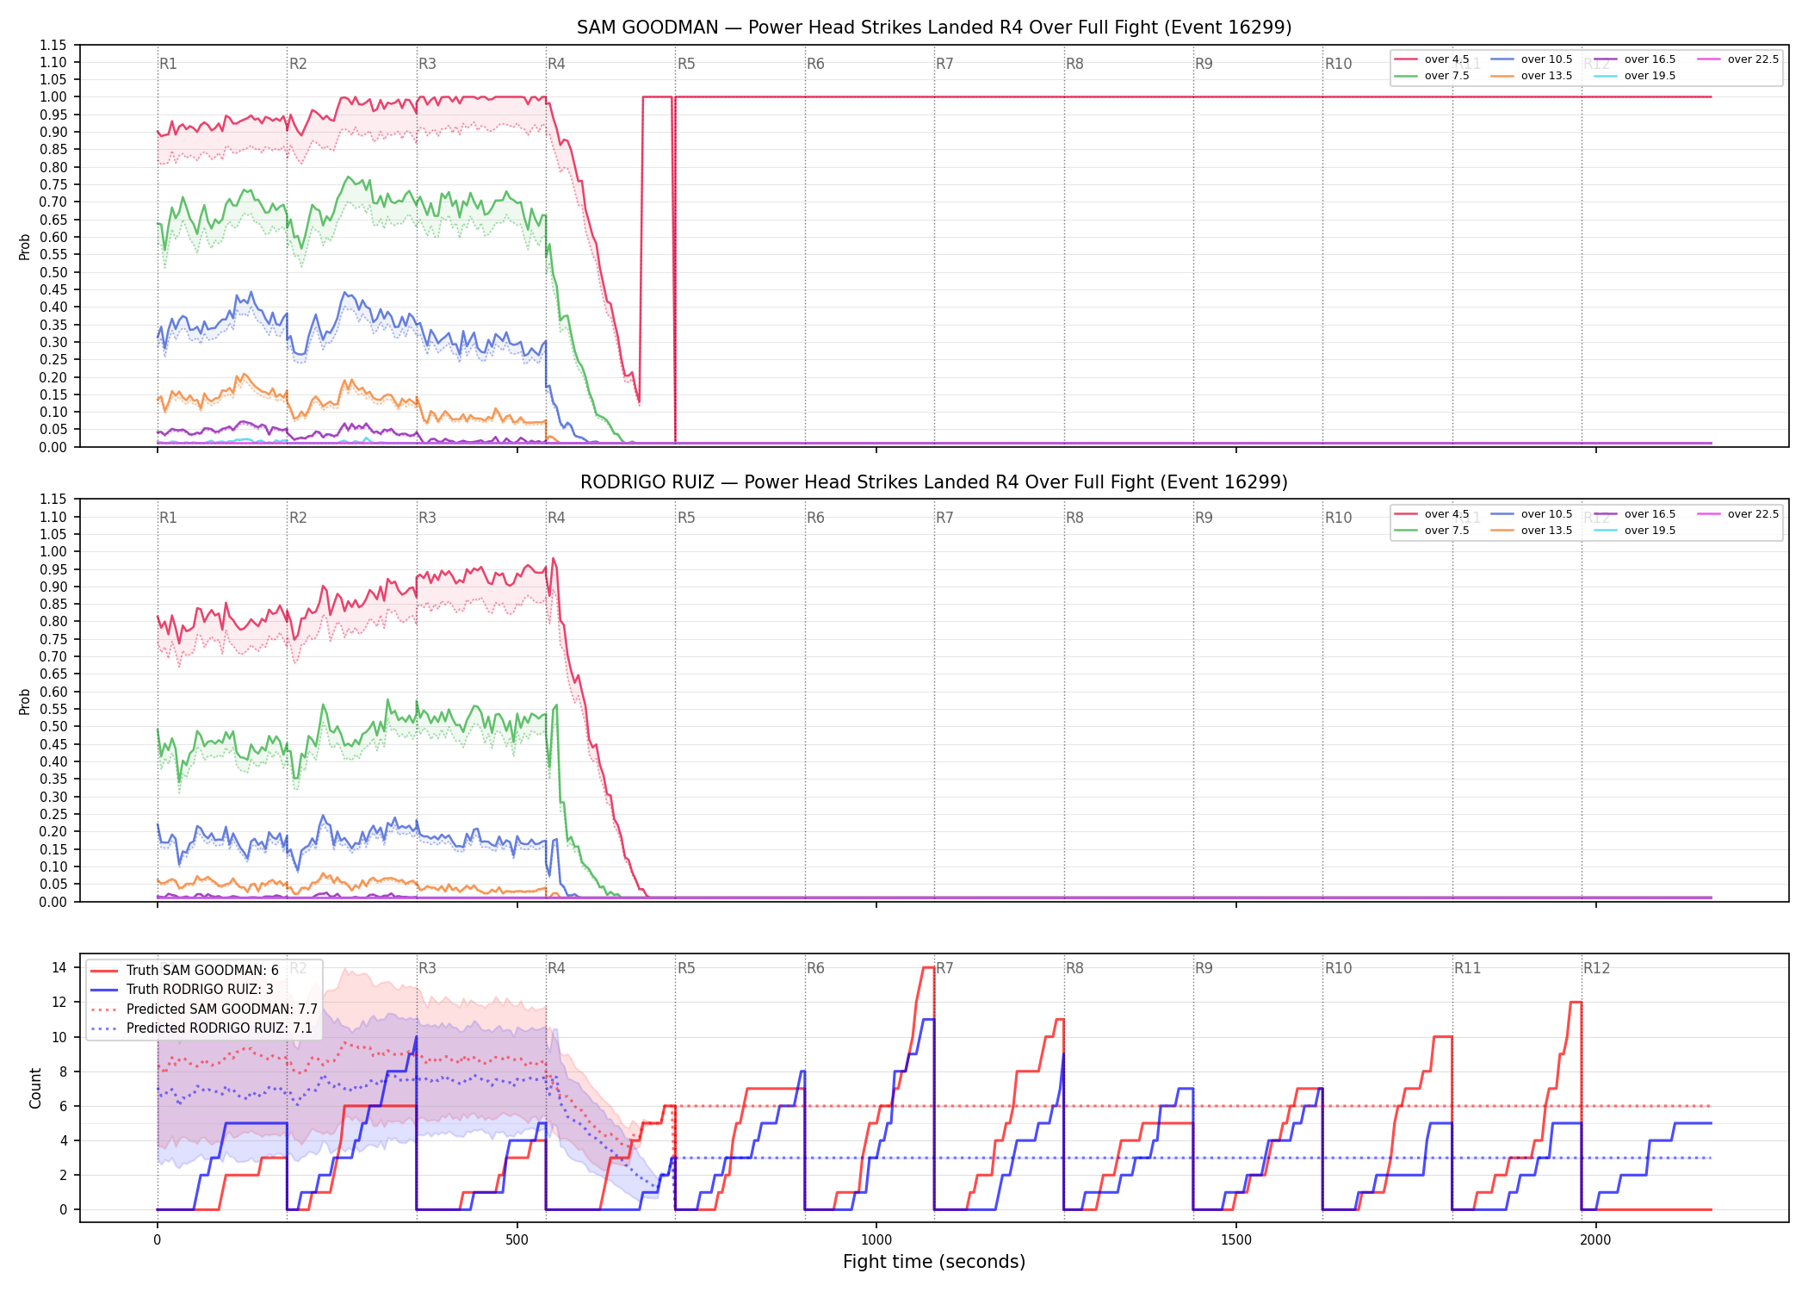The width and height of the screenshot is (1808, 1292).
Task: Select 'over 19.5' in SAM GOODMAN legend
Action: [x=1635, y=76]
